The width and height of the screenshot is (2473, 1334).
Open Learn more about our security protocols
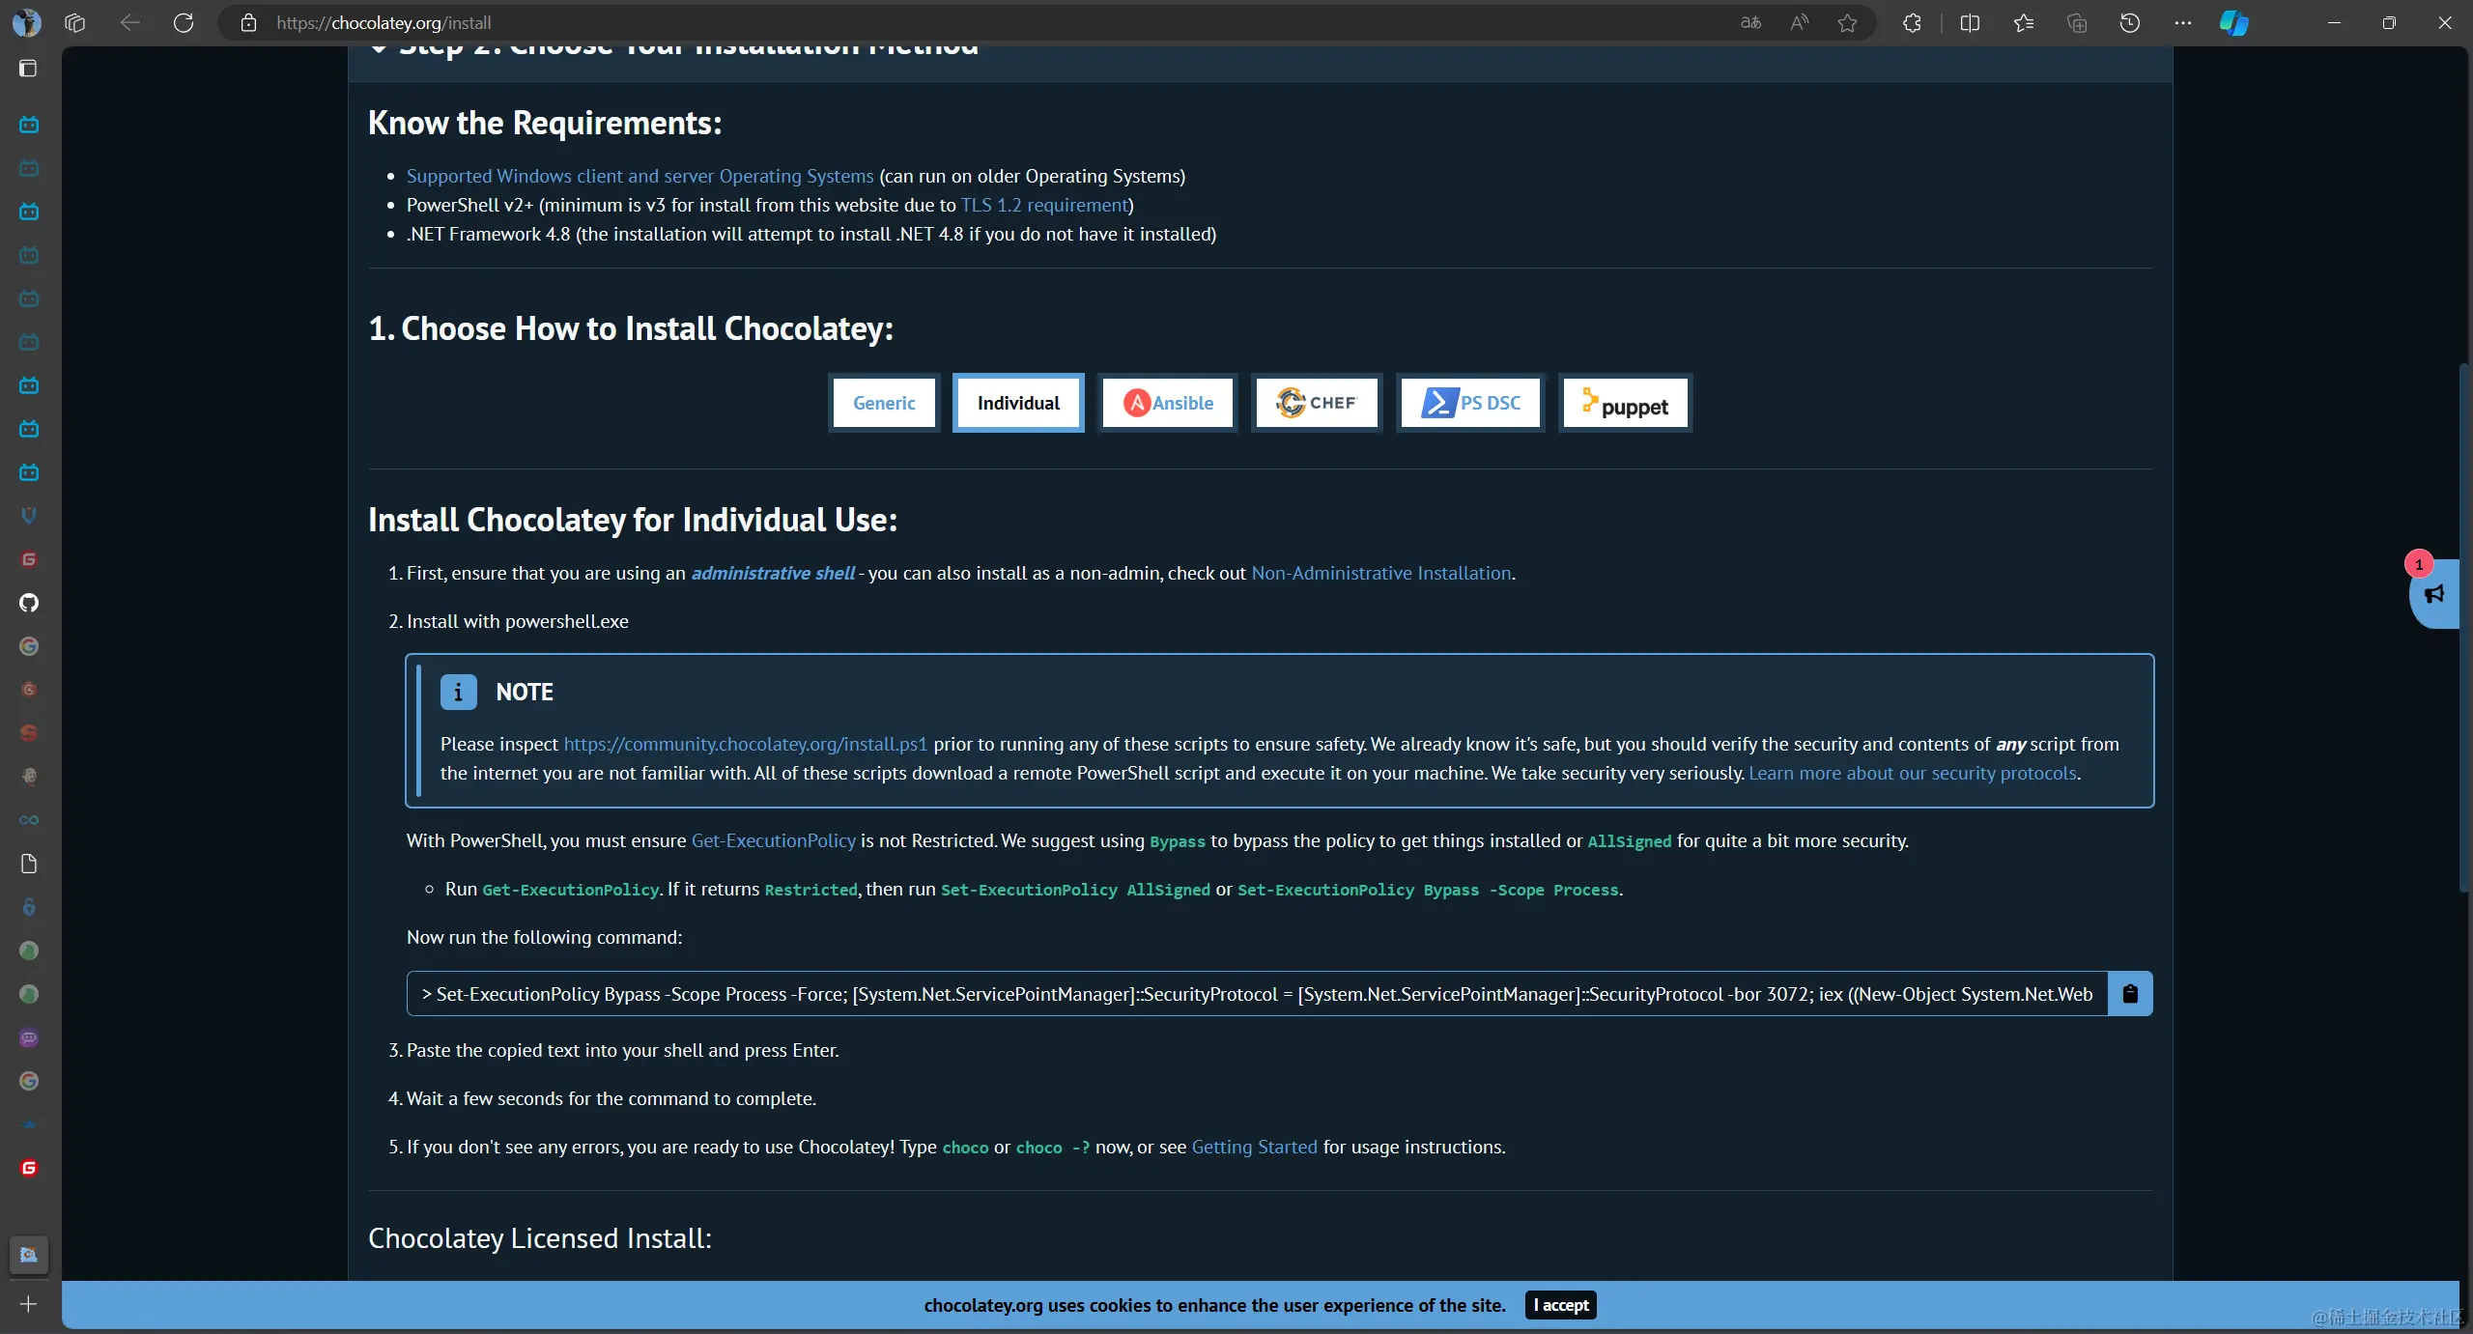(x=1913, y=773)
